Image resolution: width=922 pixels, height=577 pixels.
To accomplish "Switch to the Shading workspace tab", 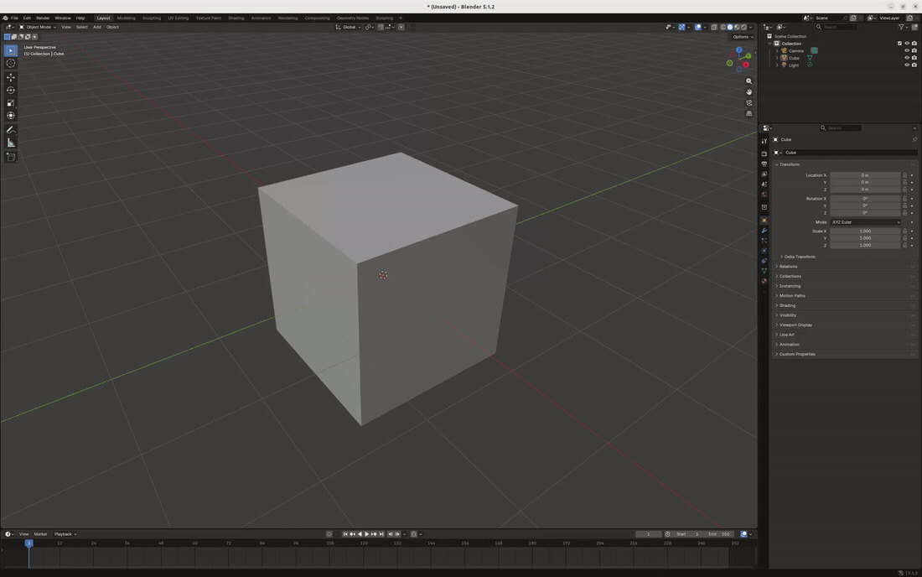I will click(236, 18).
